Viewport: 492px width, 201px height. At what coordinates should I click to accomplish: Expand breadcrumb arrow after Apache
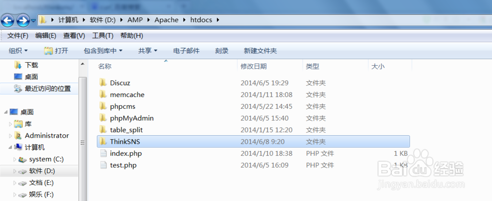click(x=184, y=20)
